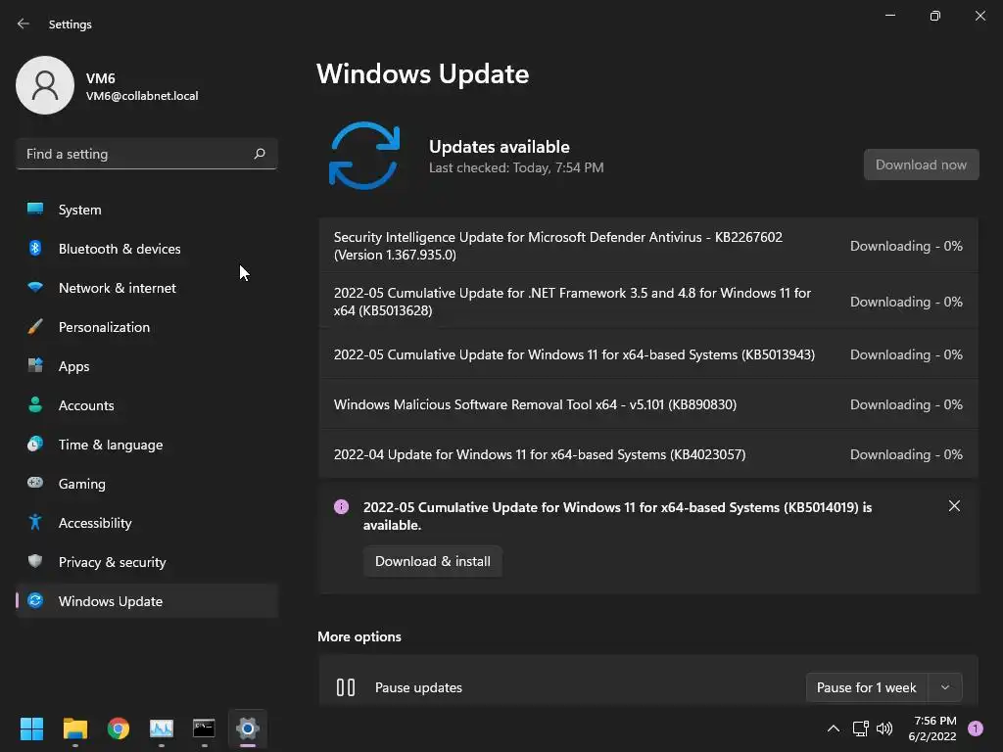Click the Updates available heading

[499, 147]
